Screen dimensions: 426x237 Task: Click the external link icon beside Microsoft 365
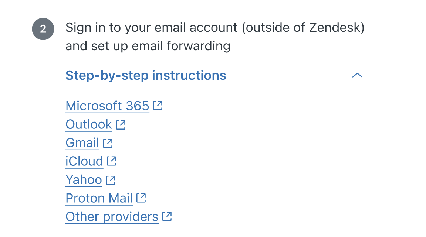(x=158, y=106)
